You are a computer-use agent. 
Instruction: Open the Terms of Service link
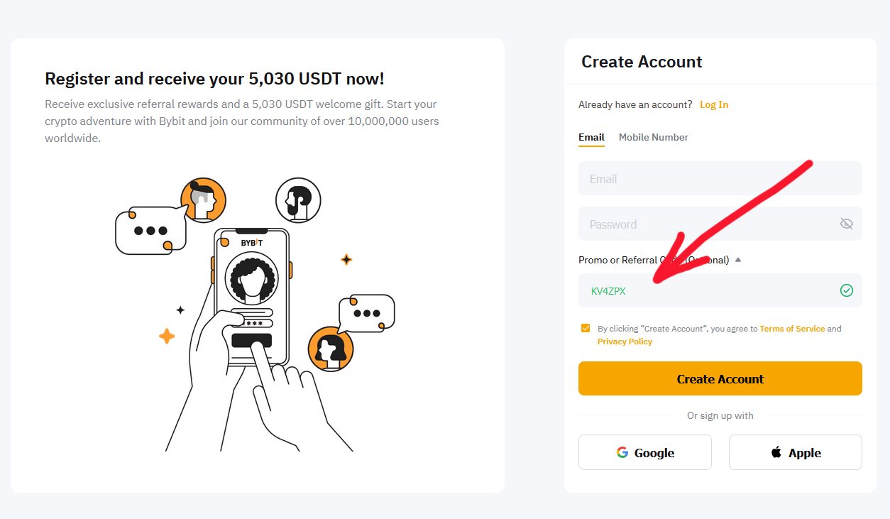tap(792, 329)
